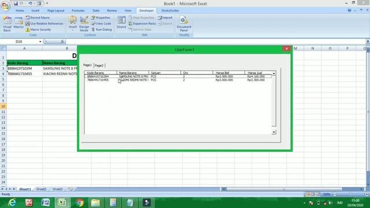The width and height of the screenshot is (370, 208).
Task: Open the Review tab
Action: [112, 10]
